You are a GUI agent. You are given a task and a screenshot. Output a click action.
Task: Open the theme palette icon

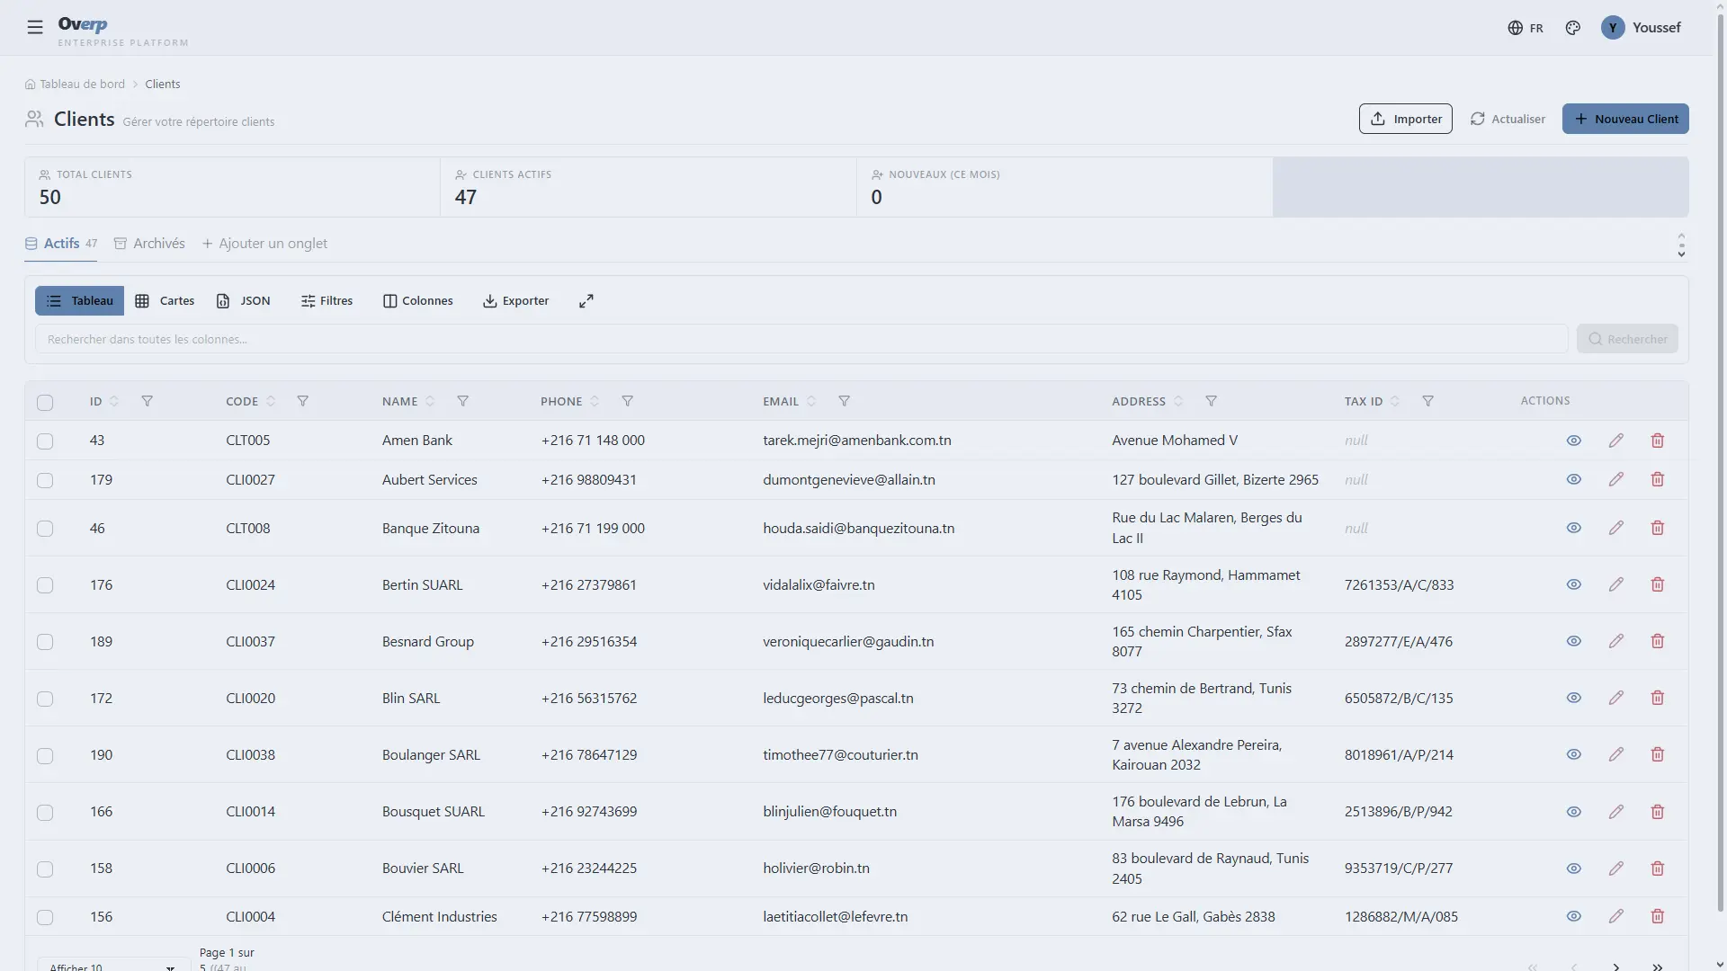1572,28
